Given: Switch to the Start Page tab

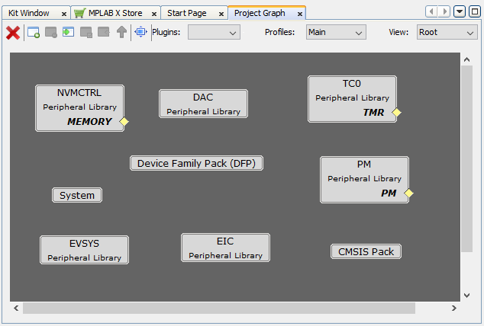Looking at the screenshot, I should click(x=187, y=13).
